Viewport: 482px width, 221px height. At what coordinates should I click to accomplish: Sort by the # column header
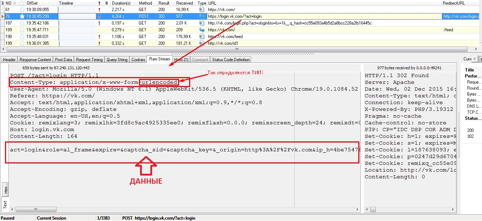pos(107,3)
